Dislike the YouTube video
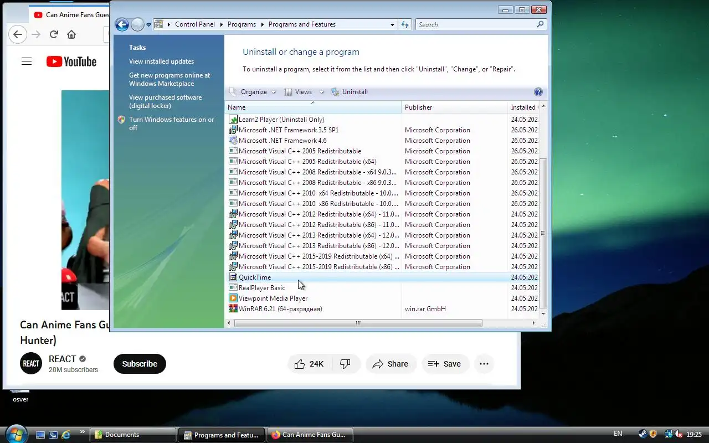The height and width of the screenshot is (443, 709). (x=346, y=364)
